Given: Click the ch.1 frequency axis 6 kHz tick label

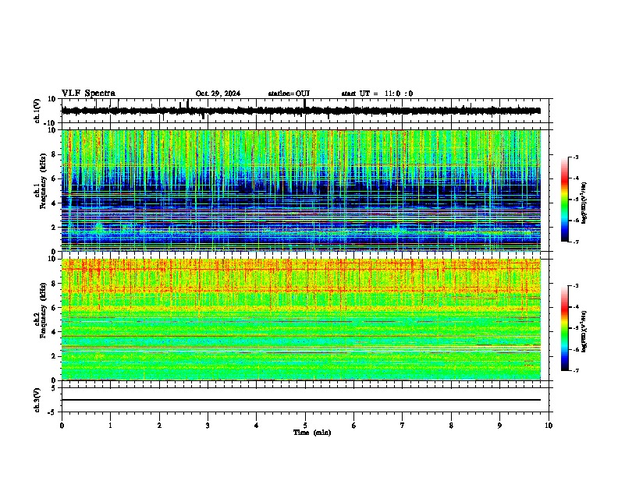Looking at the screenshot, I should tap(55, 178).
